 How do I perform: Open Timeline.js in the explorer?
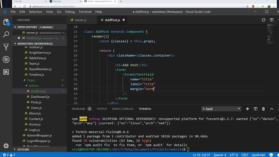click(x=40, y=75)
